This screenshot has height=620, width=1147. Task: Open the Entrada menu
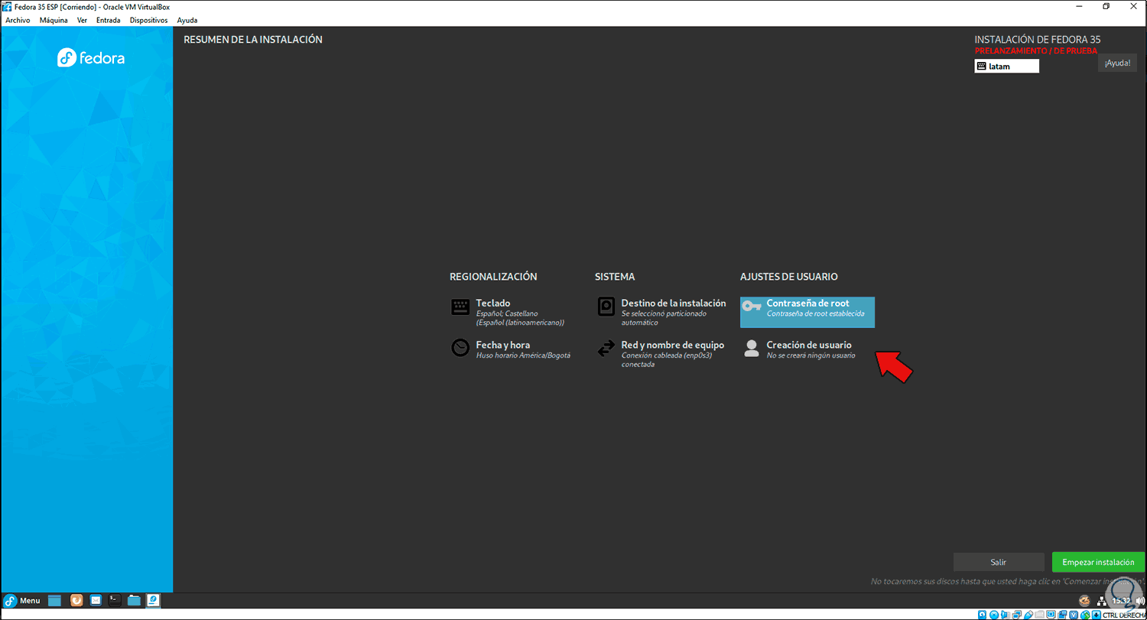108,21
